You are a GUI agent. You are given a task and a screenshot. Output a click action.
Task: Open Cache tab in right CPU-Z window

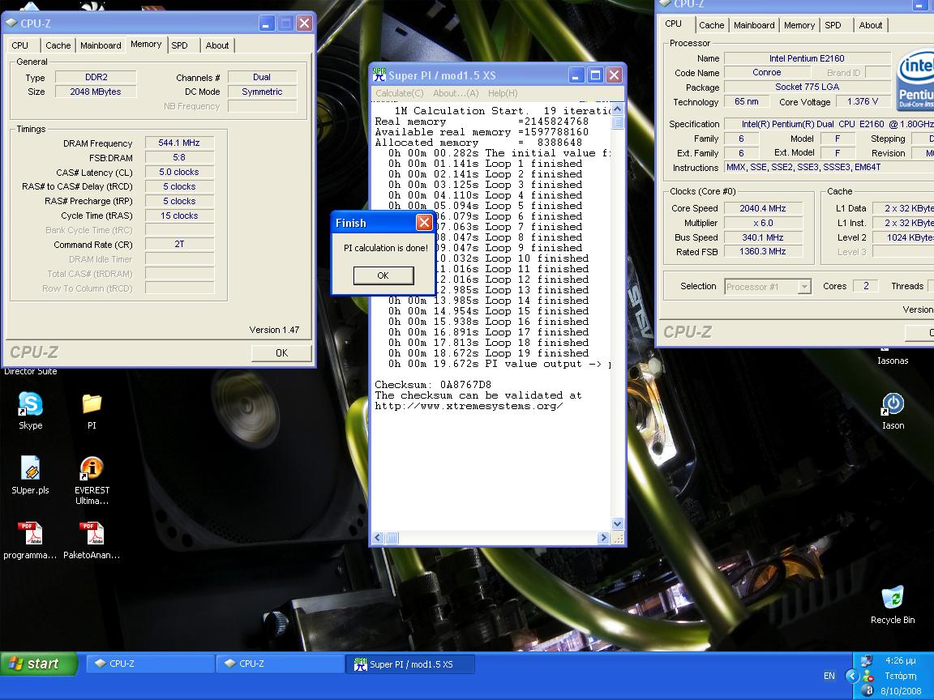click(711, 25)
